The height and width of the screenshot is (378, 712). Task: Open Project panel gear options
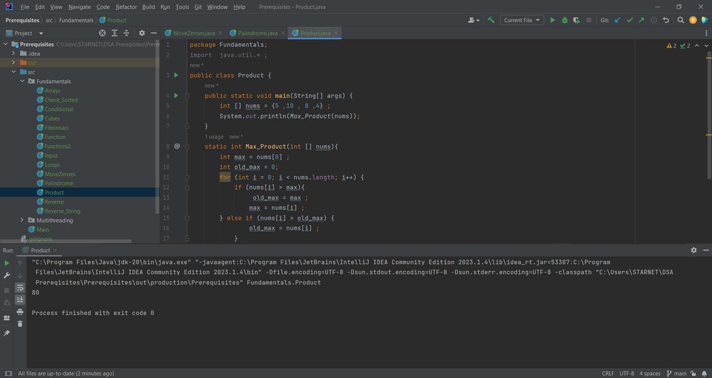(141, 33)
